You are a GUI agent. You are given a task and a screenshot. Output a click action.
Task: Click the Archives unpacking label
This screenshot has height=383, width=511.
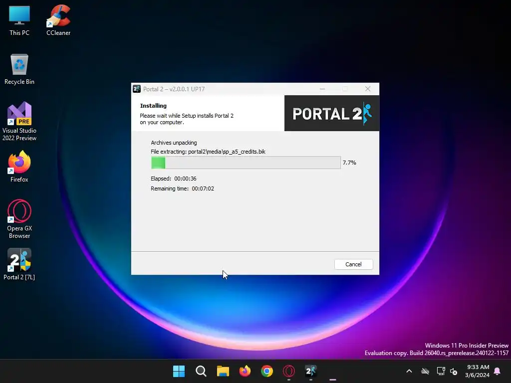point(174,143)
